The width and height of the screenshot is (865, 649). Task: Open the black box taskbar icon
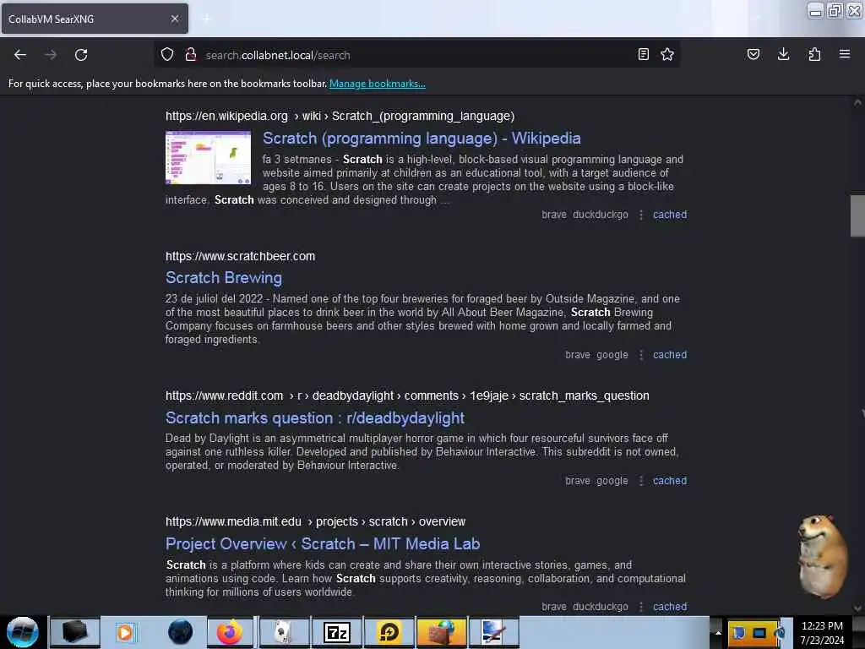tap(74, 632)
